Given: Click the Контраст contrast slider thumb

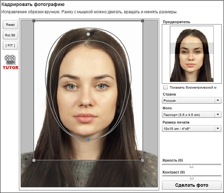Looking at the screenshot, I should (192, 177).
